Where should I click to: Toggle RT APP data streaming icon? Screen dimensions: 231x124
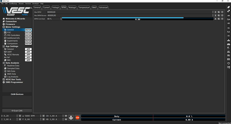click(229, 52)
